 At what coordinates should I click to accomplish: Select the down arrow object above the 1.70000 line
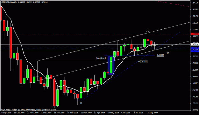tap(147, 31)
